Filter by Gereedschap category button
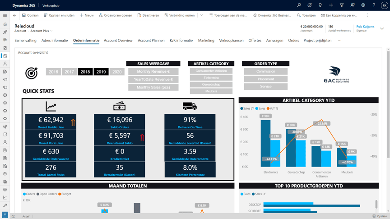The image size is (390, 219). coord(211,84)
